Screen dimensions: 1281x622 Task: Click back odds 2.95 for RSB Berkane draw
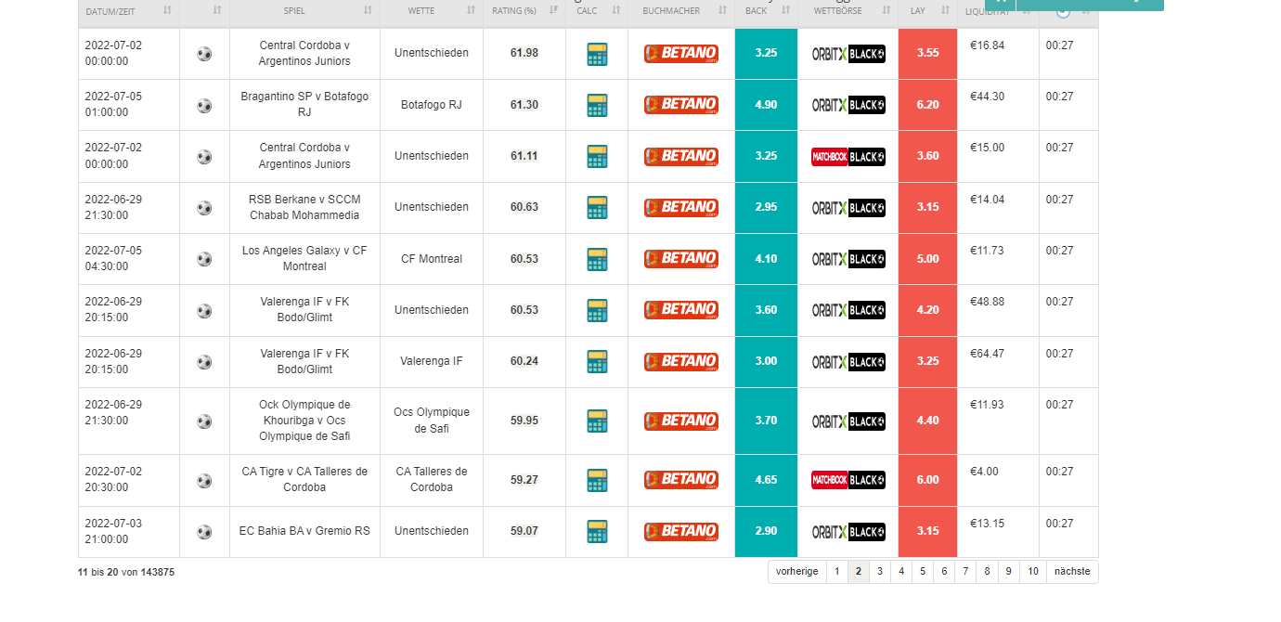tap(766, 207)
